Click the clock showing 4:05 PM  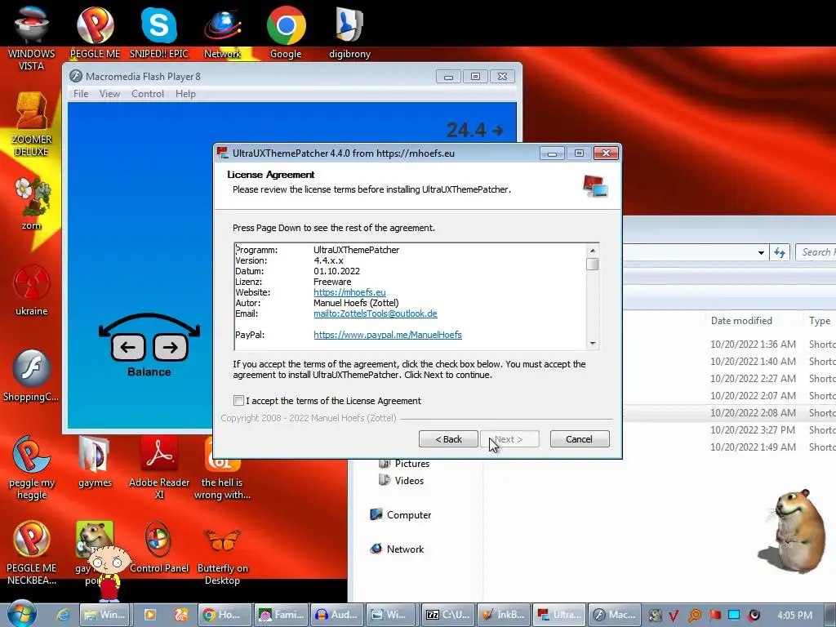point(795,616)
